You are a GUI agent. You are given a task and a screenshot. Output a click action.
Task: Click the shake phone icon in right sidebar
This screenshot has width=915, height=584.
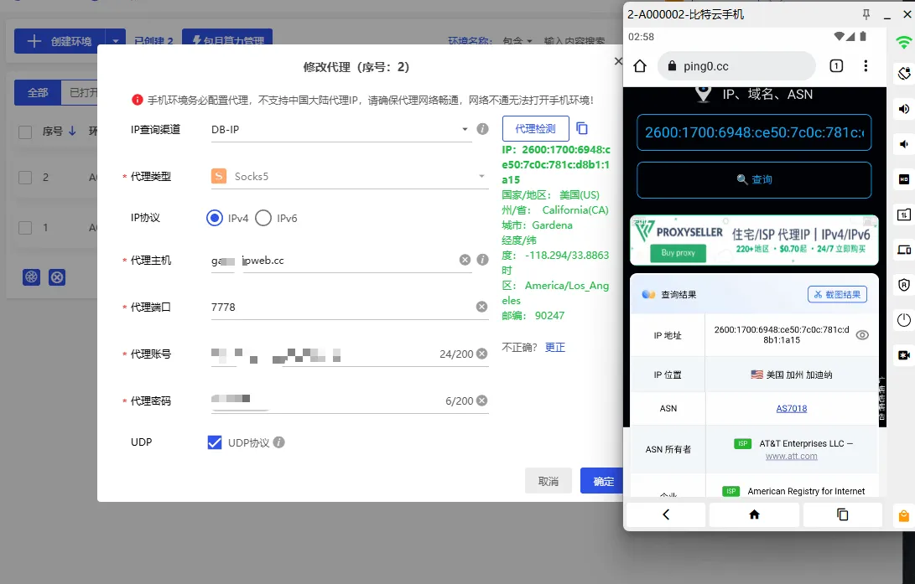[903, 74]
